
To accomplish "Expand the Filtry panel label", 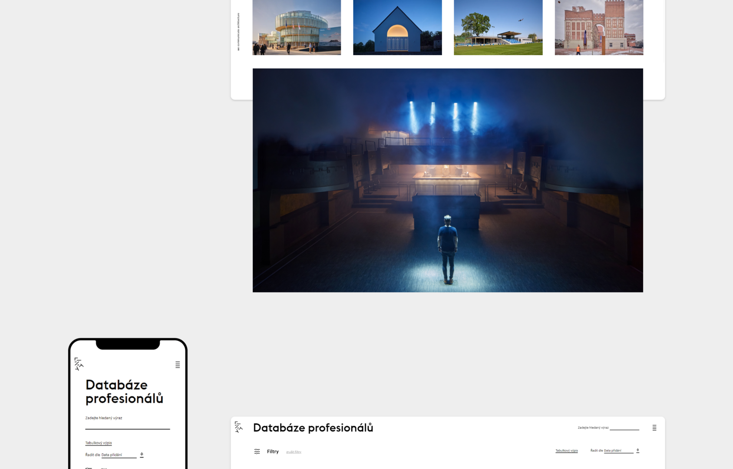I will [273, 452].
